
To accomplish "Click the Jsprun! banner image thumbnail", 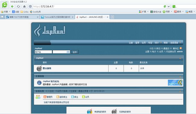I will (x=175, y=83).
